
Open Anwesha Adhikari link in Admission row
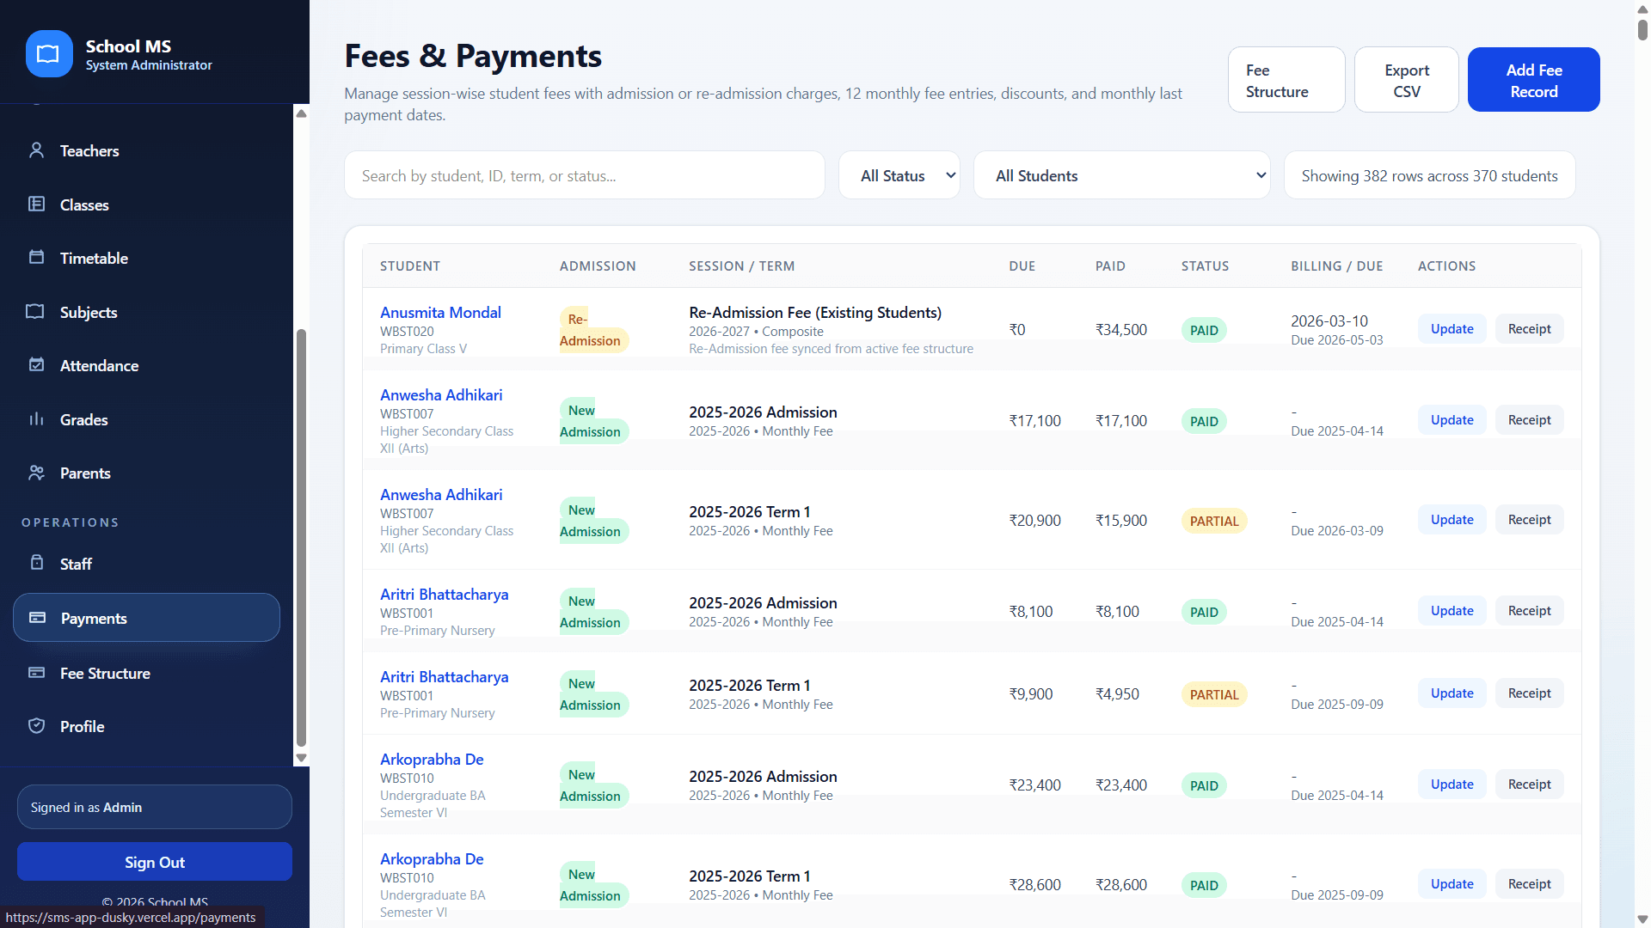click(x=441, y=394)
